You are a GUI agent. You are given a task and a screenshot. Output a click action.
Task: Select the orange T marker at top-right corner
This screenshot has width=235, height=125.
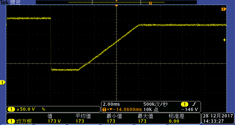223,9
